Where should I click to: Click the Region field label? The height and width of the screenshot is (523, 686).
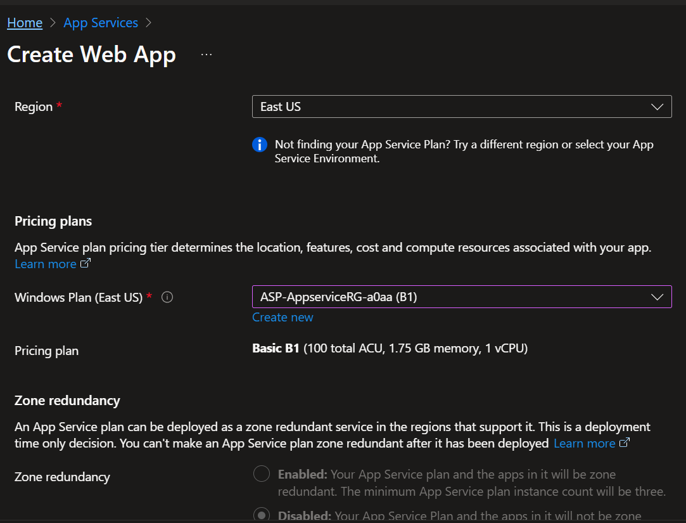(x=34, y=107)
